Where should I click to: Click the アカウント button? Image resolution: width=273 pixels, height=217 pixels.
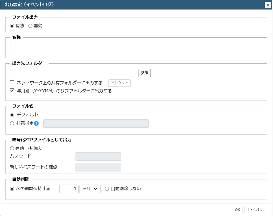tap(119, 83)
